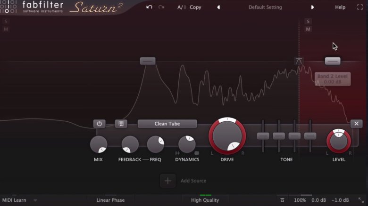Click the first Tone slider
The image size is (368, 206).
[x=263, y=136]
